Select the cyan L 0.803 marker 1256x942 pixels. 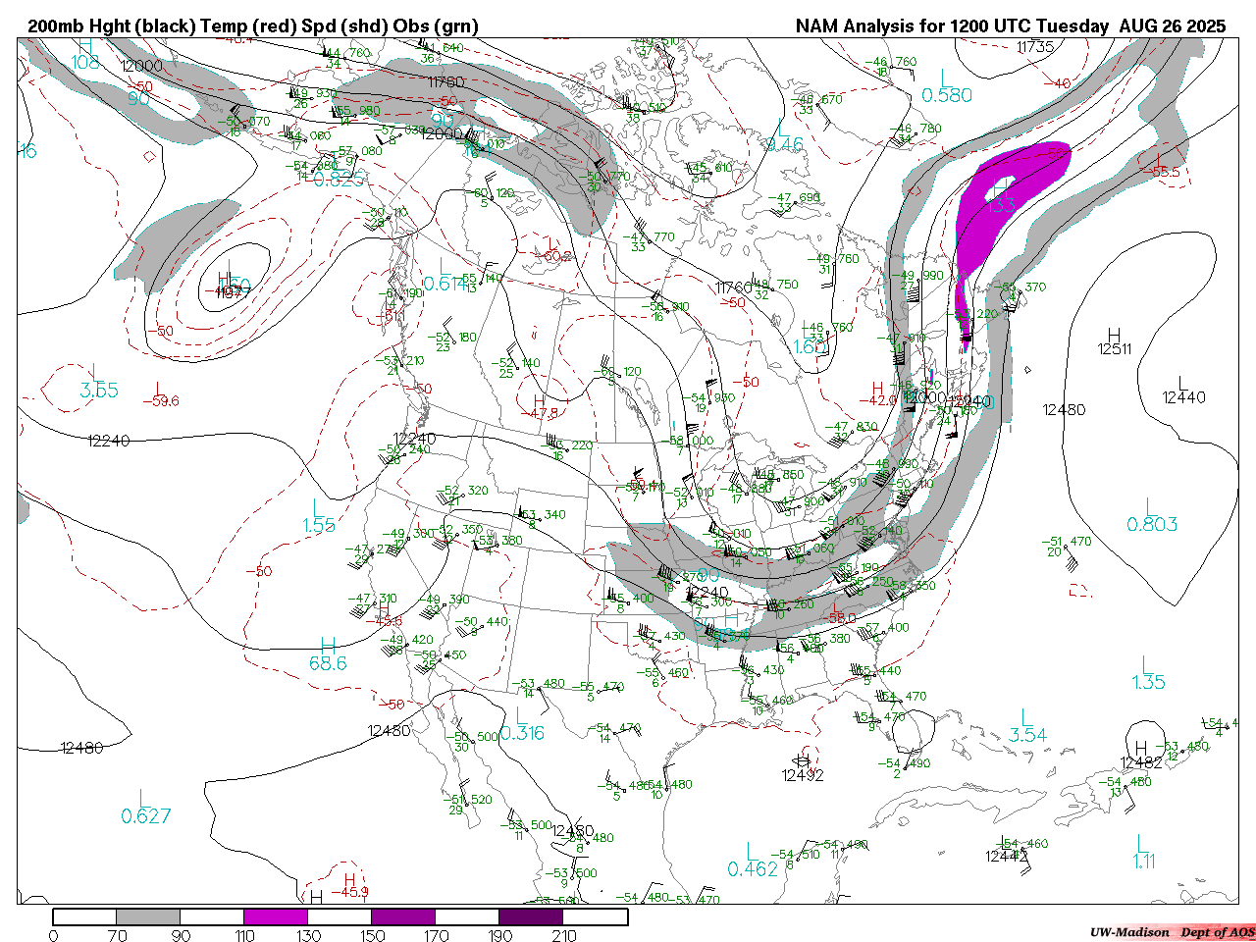1152,516
